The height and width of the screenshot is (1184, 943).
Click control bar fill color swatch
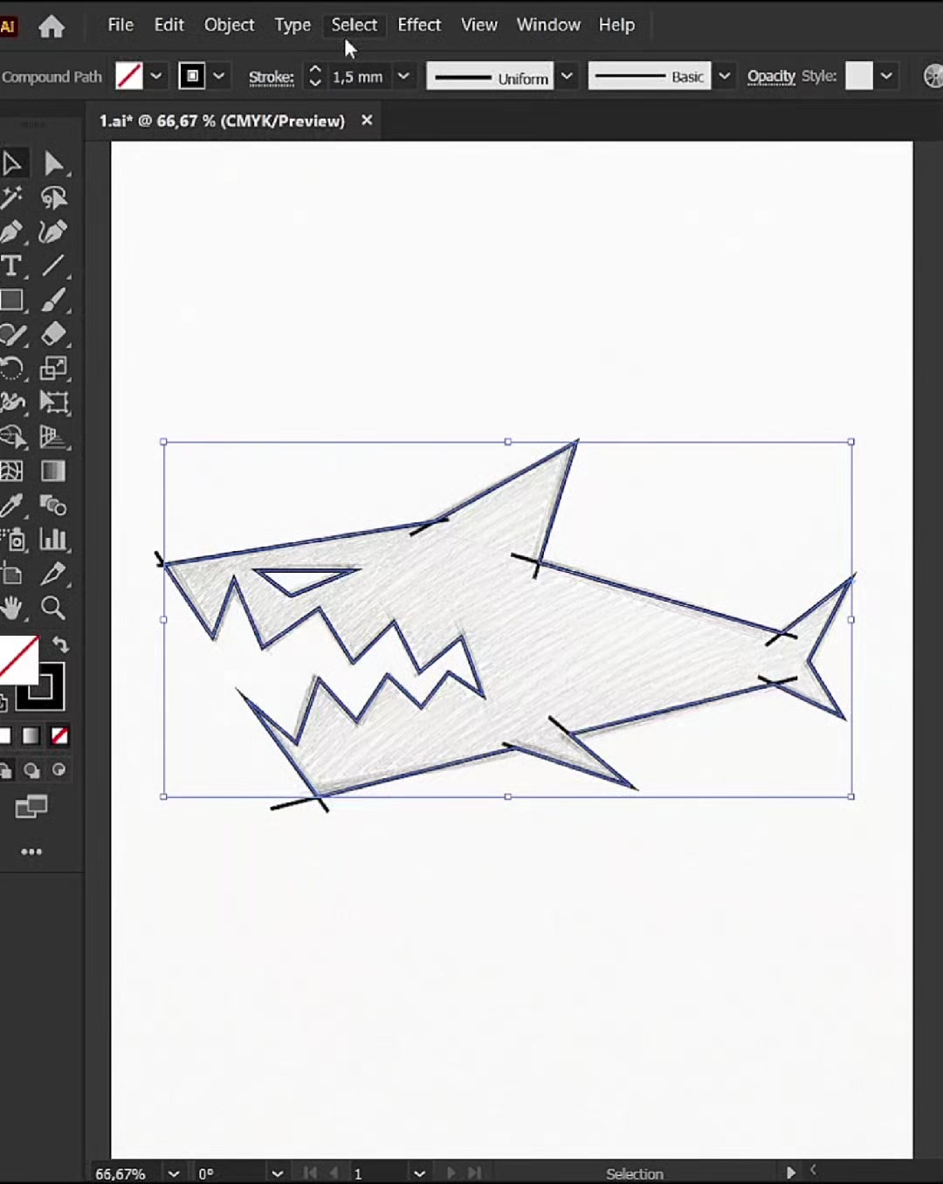pyautogui.click(x=128, y=76)
